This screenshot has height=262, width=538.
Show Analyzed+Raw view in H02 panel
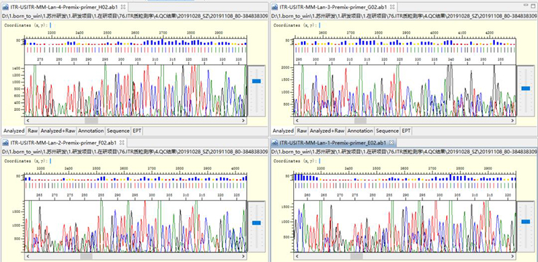pos(58,130)
